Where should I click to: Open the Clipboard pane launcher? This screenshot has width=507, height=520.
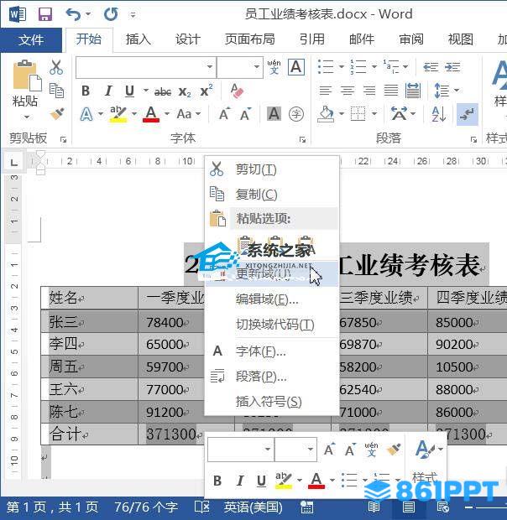[63, 139]
